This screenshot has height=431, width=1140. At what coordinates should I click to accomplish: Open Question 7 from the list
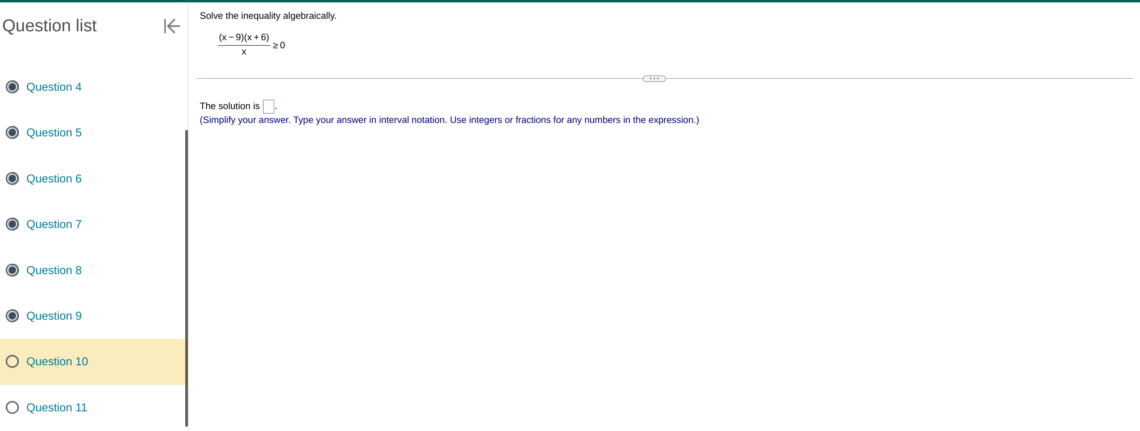[54, 224]
